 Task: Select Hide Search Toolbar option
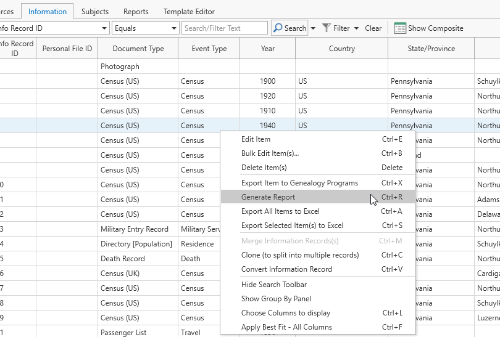click(273, 285)
